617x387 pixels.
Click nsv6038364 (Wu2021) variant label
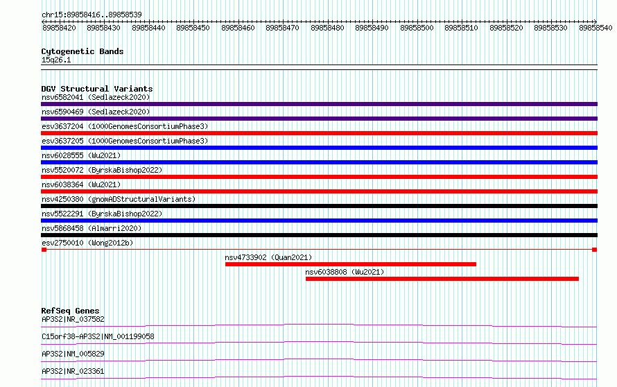point(81,184)
